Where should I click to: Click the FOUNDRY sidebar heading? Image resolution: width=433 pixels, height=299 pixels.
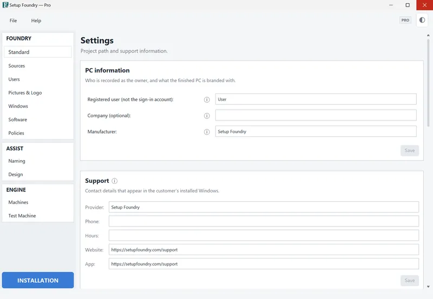coord(19,38)
